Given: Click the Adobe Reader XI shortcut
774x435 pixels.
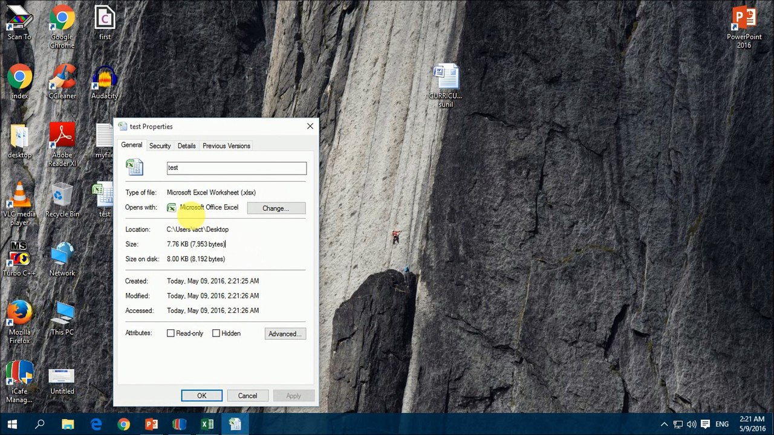Looking at the screenshot, I should pos(62,145).
